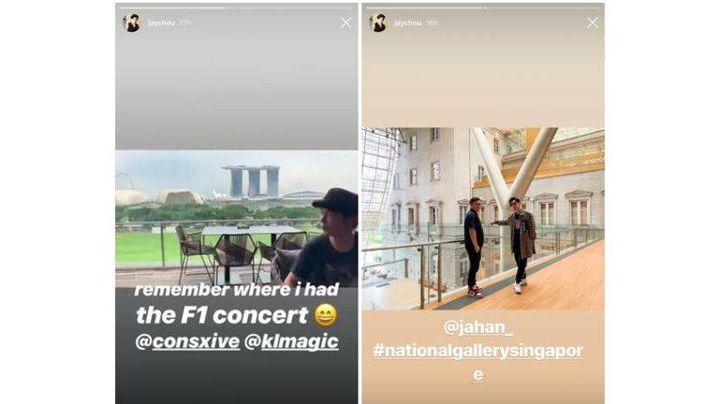Open jaychou username on the 16h story
719x404 pixels.
coord(407,22)
